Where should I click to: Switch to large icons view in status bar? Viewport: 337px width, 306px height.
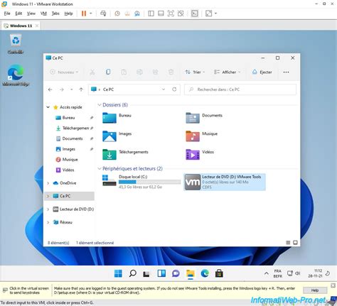(x=295, y=243)
